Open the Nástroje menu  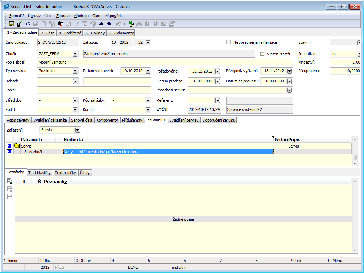pyautogui.click(x=82, y=16)
